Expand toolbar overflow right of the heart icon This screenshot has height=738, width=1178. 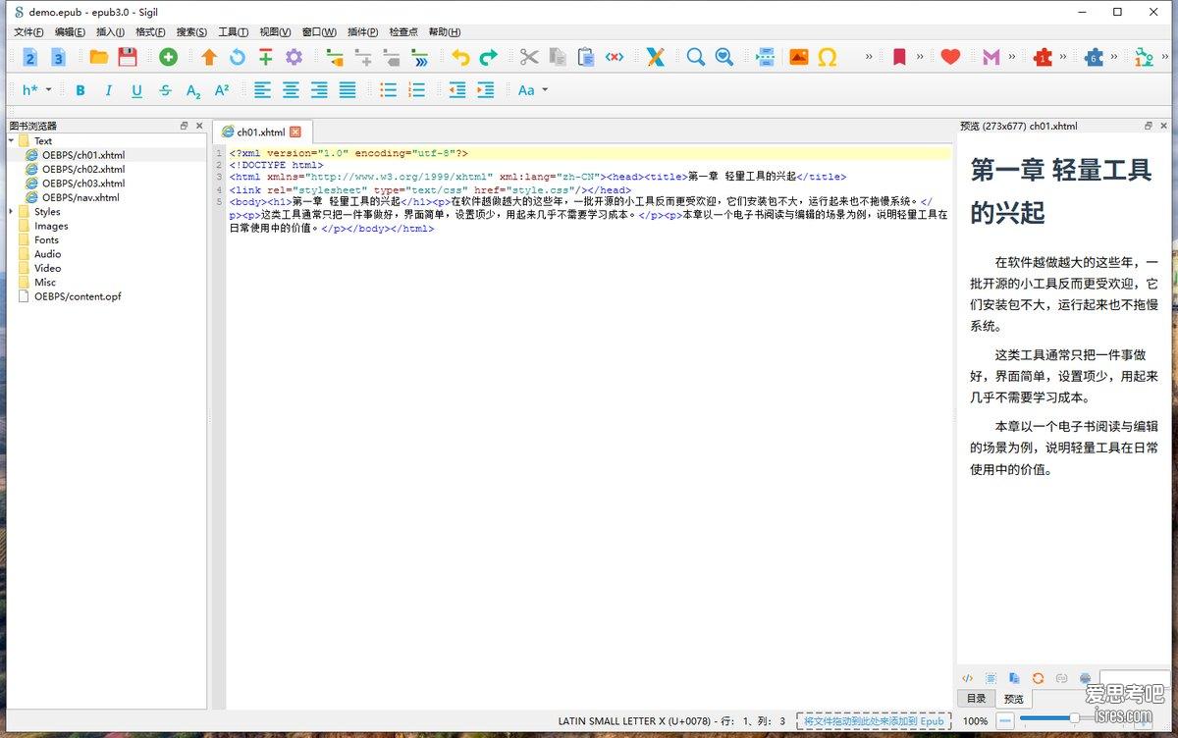(x=972, y=57)
